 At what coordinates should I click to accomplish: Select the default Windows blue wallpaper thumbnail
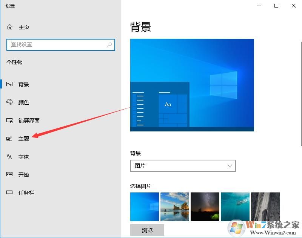coord(144,206)
